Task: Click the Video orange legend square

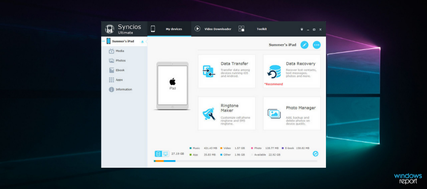Action: [x=221, y=148]
